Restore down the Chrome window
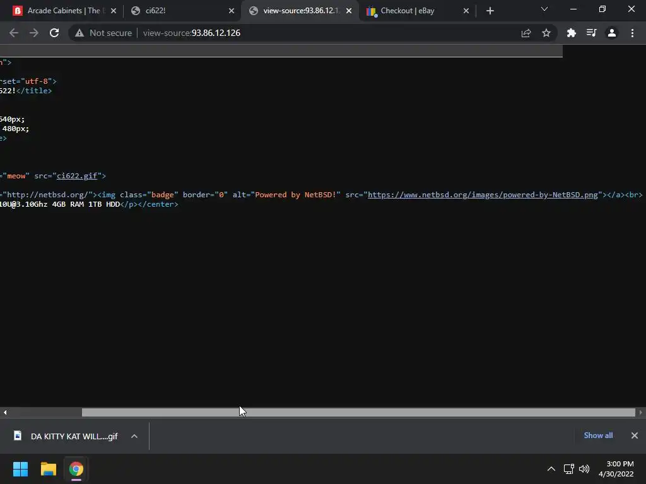Image resolution: width=646 pixels, height=484 pixels. [x=602, y=9]
